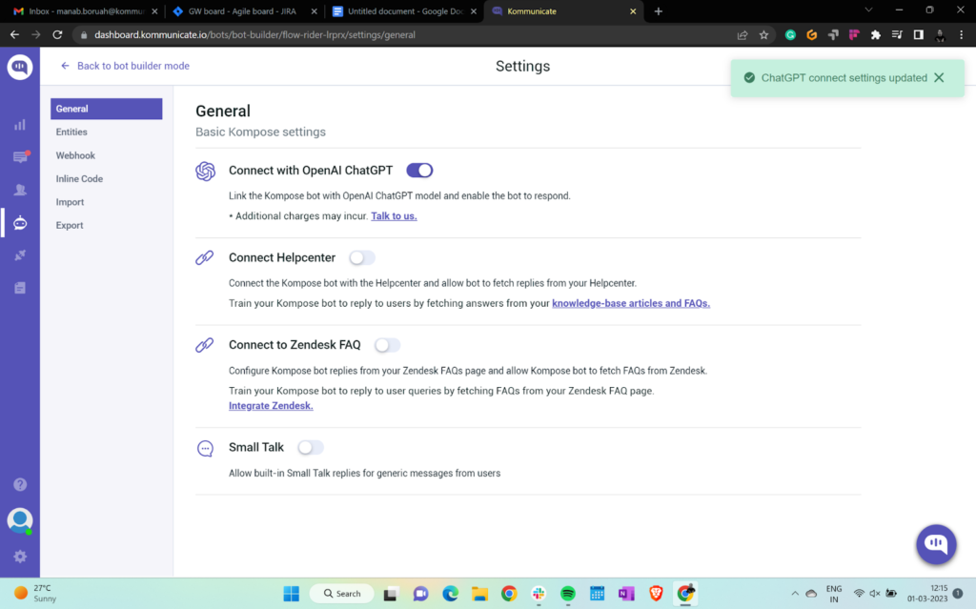Open a new browser tab
This screenshot has width=976, height=609.
[659, 11]
